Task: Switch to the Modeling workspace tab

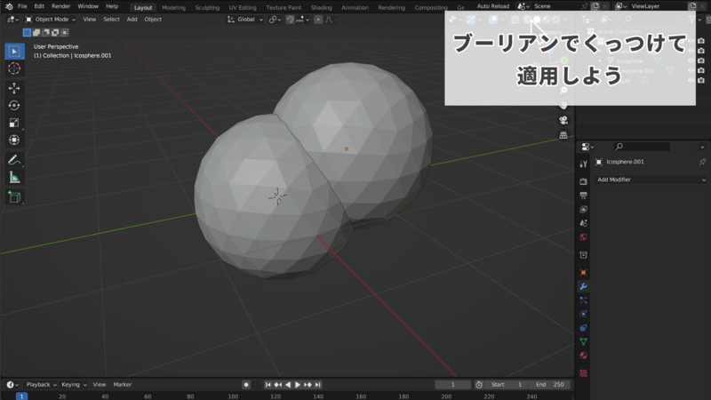Action: tap(173, 7)
